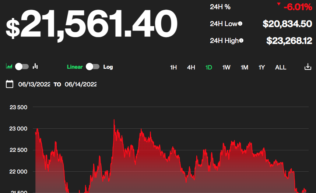Select the Linear scale label
This screenshot has height=193, width=316.
click(x=75, y=67)
